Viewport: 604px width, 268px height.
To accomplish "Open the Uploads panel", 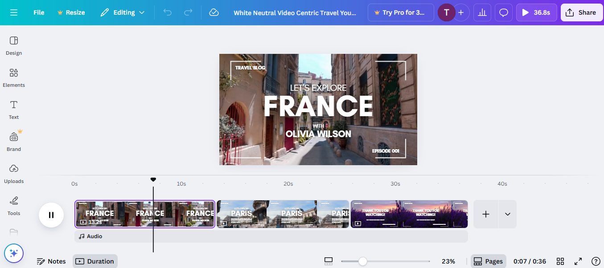I will click(x=14, y=174).
